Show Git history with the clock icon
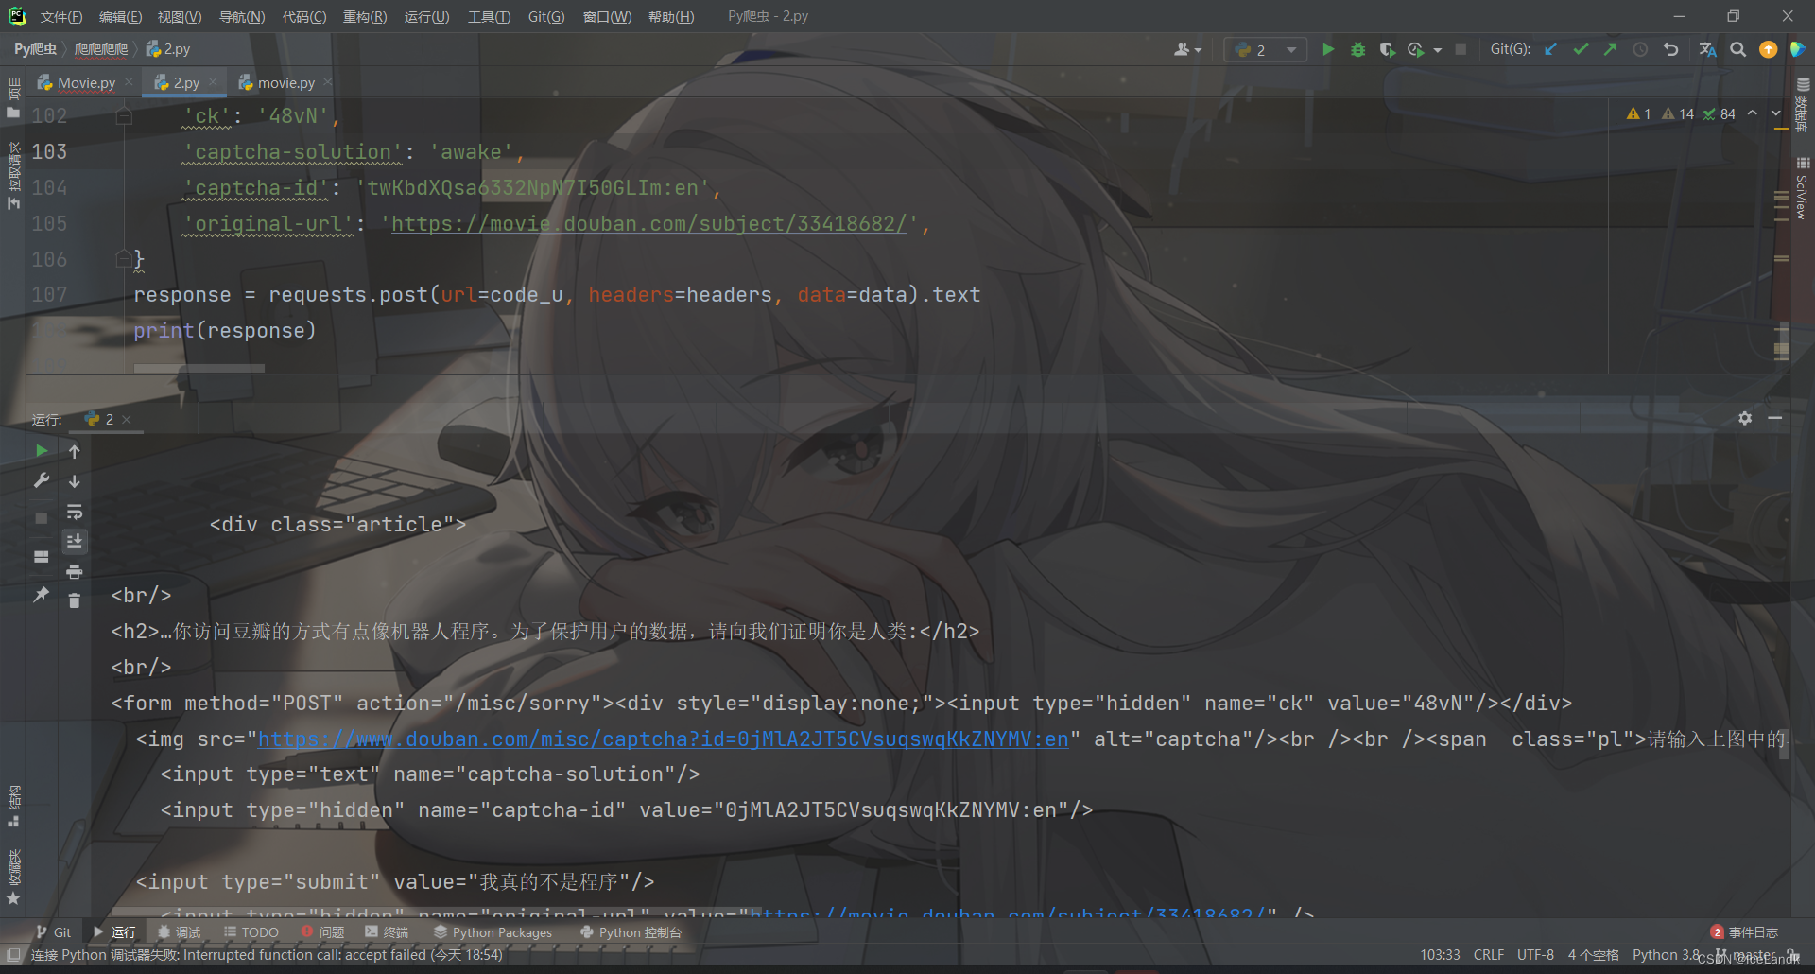 coord(1640,49)
